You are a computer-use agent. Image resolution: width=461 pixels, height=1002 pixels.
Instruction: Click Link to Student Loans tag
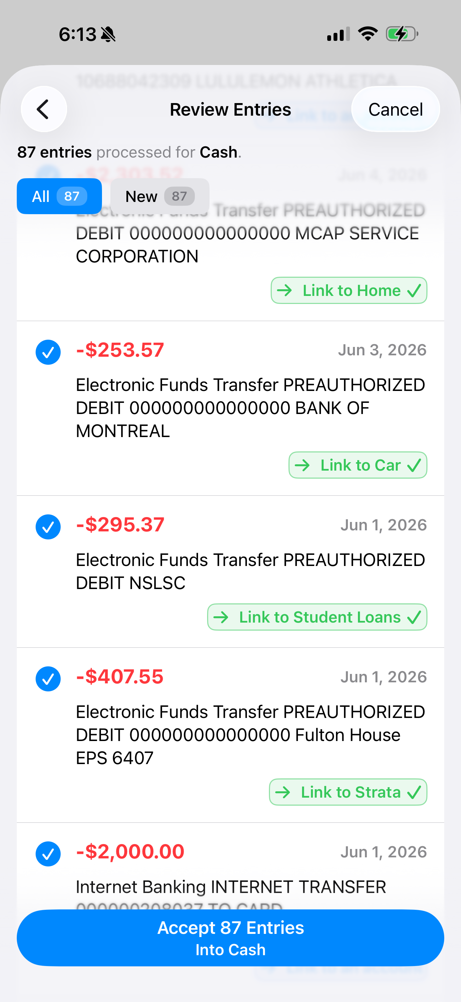point(317,617)
